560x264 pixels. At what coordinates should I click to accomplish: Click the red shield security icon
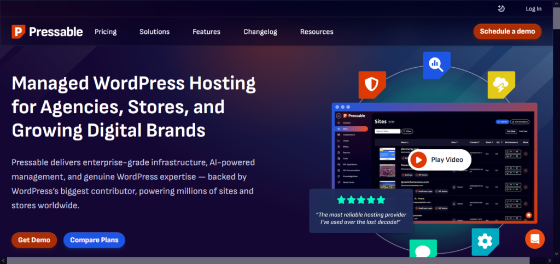click(x=372, y=85)
